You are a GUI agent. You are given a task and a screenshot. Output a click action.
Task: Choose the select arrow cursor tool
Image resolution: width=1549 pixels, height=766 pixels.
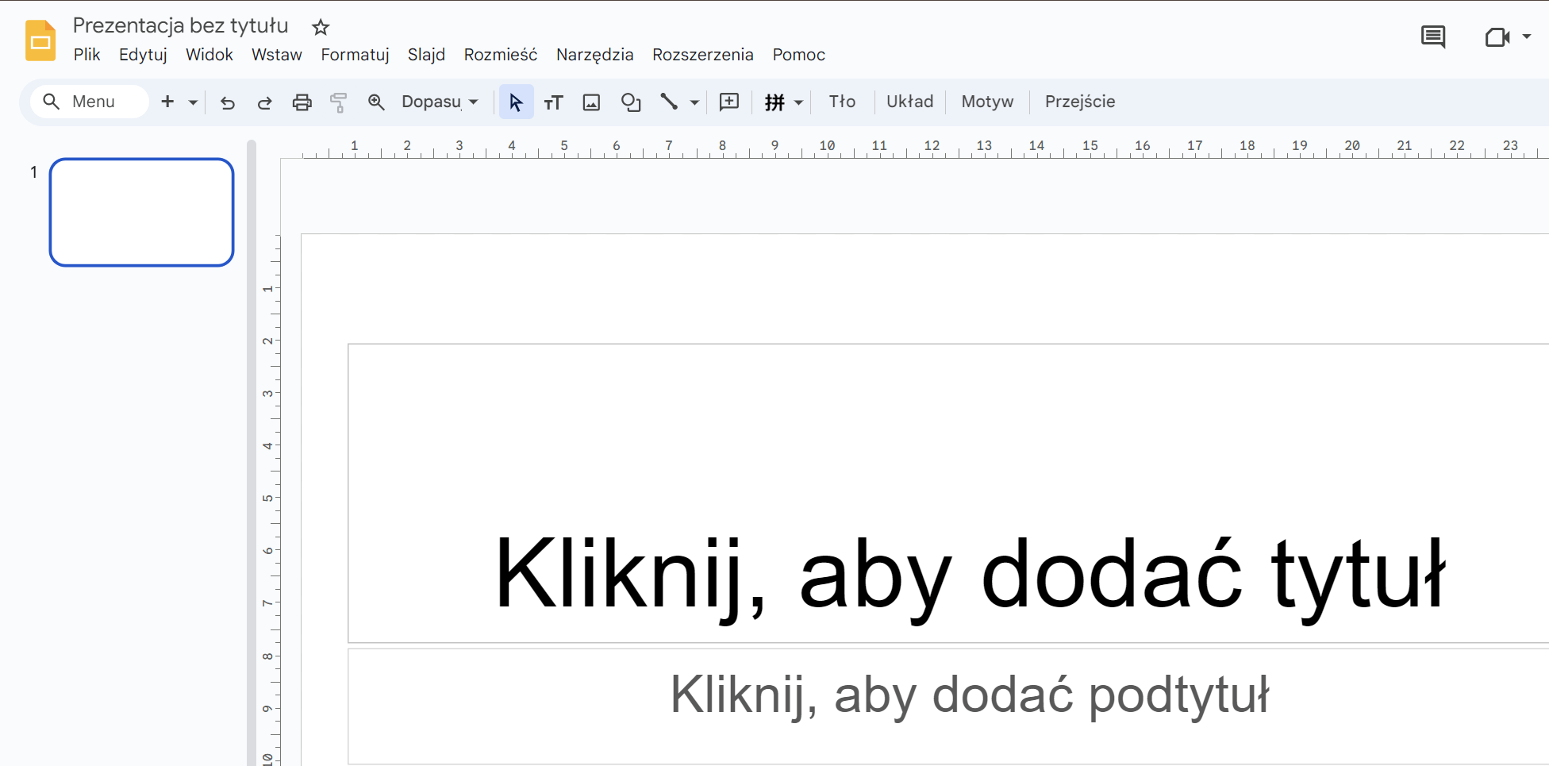(x=516, y=102)
